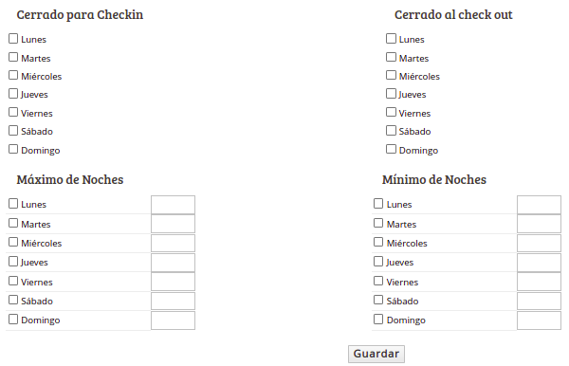569x366 pixels.
Task: Tick Sábado under Cerrado al check out
Action: (391, 130)
